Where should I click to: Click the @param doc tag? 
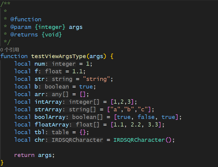pyautogui.click(x=21, y=27)
